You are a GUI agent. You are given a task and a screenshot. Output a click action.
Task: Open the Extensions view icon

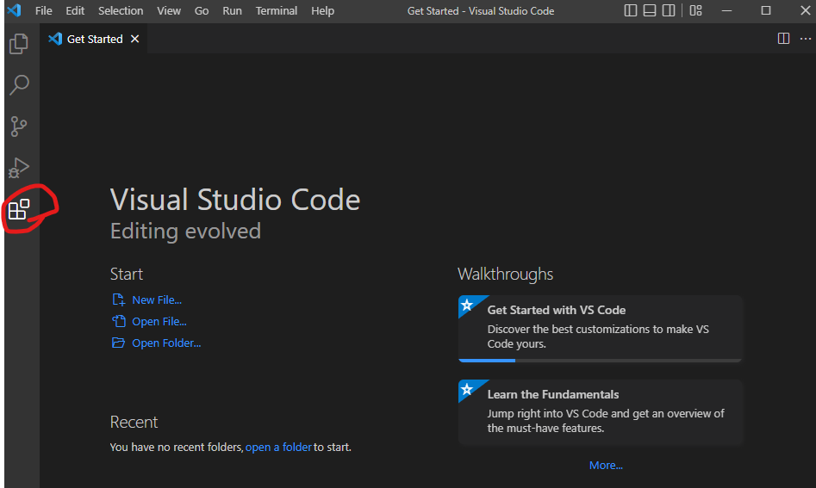click(x=19, y=209)
